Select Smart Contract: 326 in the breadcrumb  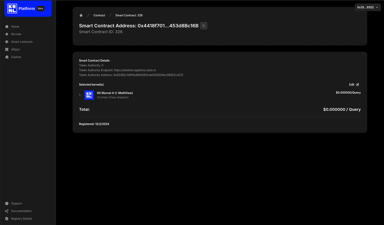click(x=129, y=15)
